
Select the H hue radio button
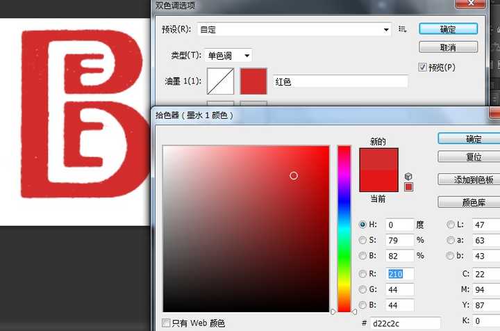[x=362, y=225]
